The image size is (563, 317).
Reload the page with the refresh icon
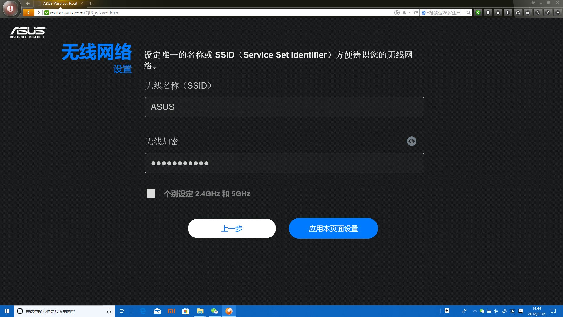tap(416, 13)
